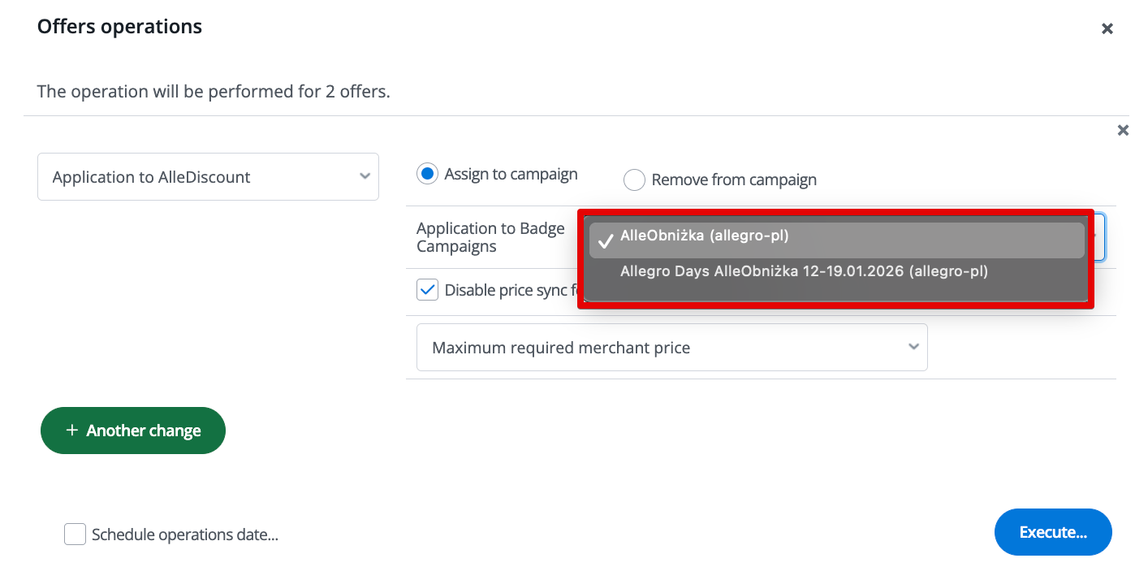Enable the Schedule operations date checkbox
1148x567 pixels.
coord(76,535)
